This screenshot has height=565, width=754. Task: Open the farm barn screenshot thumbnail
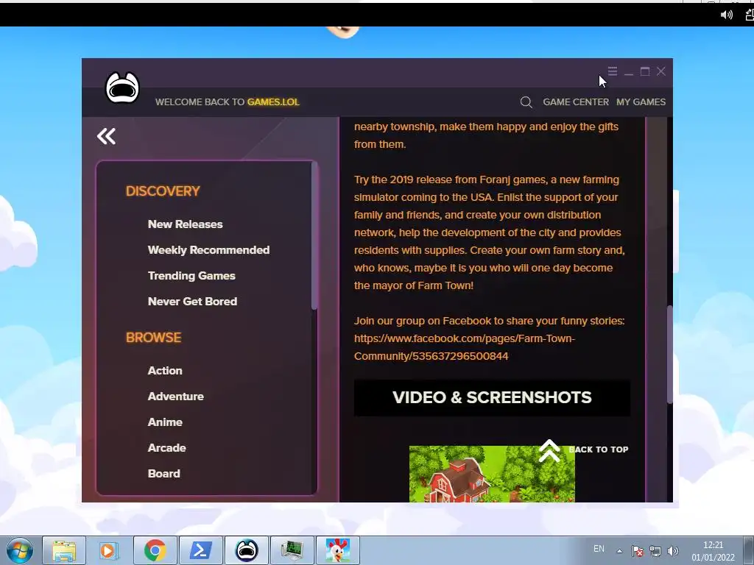[x=492, y=474]
